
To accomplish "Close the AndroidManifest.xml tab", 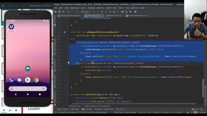I will tap(148, 15).
